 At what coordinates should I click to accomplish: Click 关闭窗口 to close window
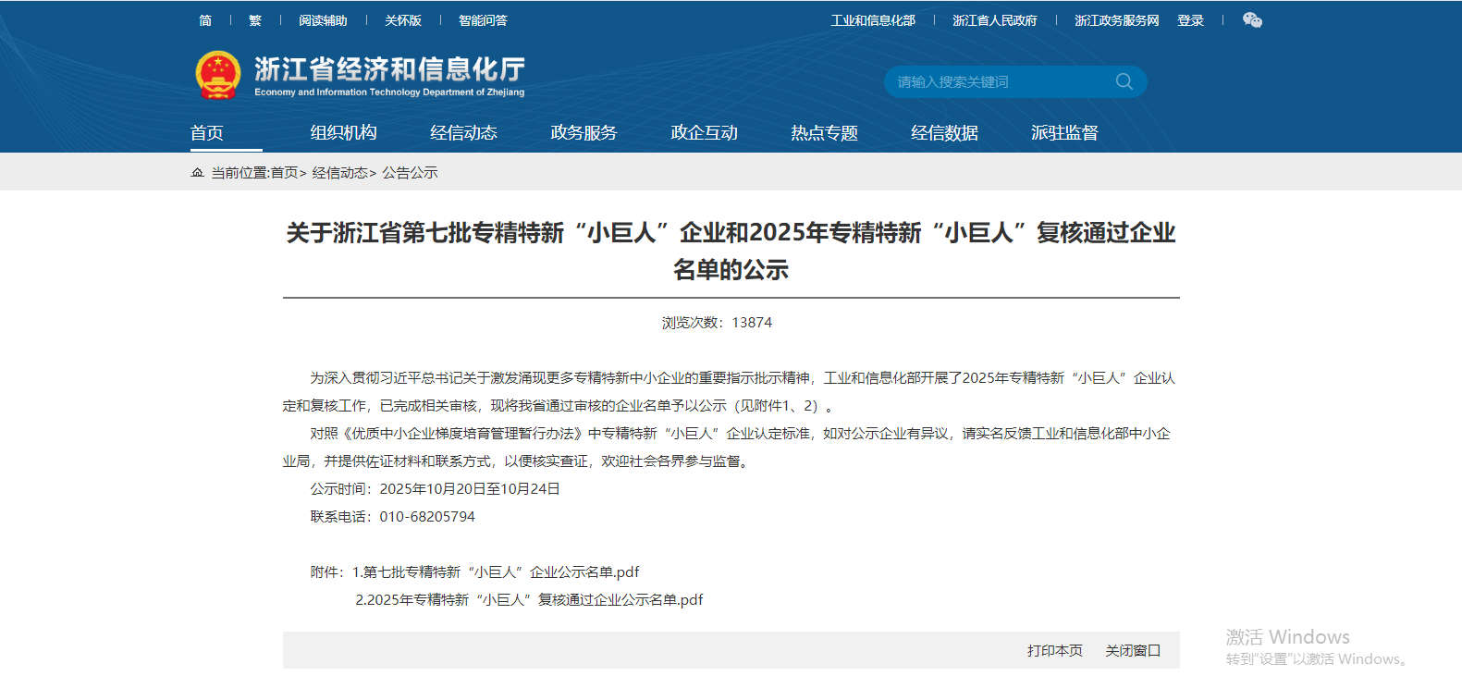1133,651
